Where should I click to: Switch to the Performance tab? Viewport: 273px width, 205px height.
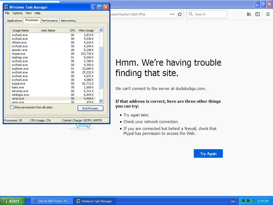(49, 20)
